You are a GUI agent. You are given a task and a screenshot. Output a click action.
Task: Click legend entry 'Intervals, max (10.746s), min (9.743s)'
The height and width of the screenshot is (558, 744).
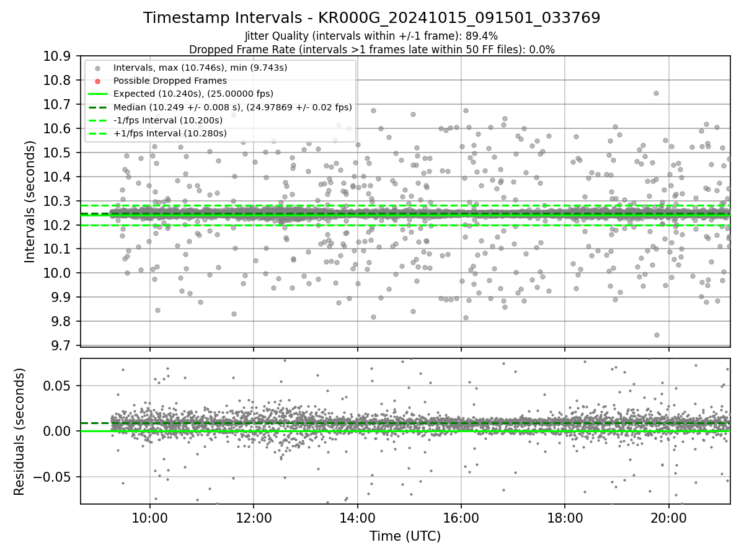(200, 67)
